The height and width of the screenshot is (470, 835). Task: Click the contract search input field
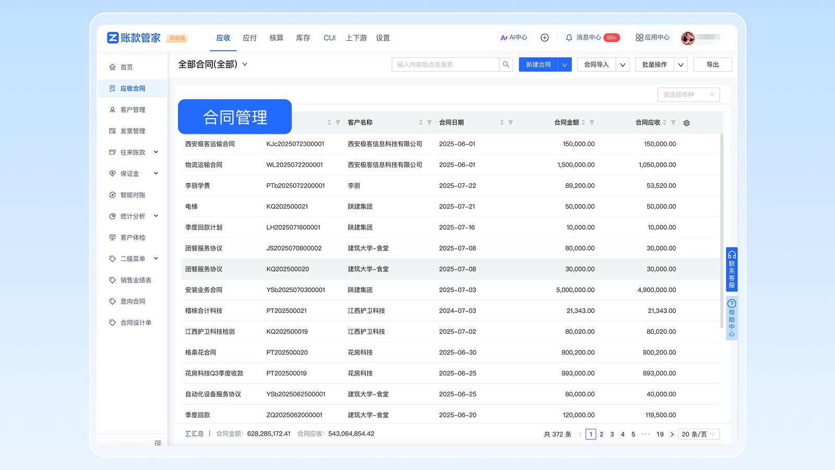(445, 65)
